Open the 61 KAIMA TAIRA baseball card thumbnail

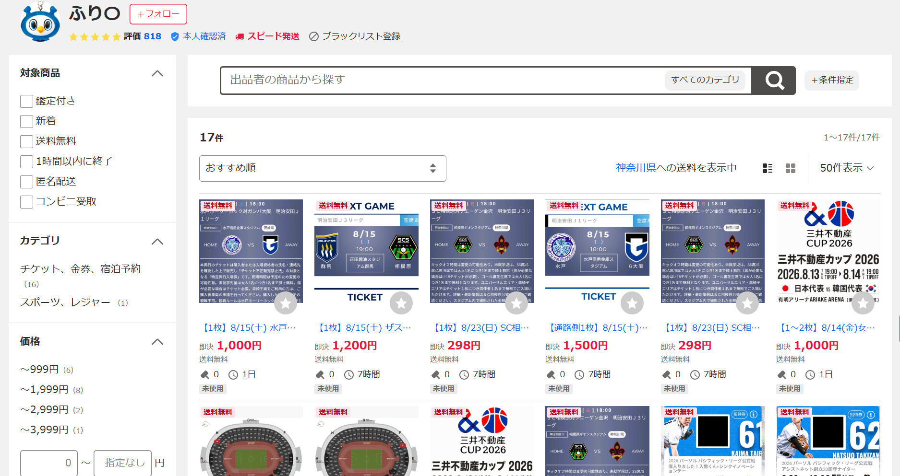pos(713,441)
